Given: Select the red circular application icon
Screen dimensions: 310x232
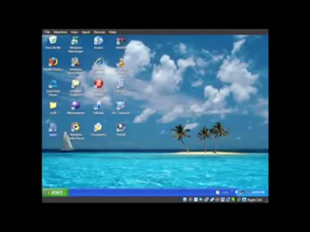Looking at the screenshot, I should (x=98, y=84).
